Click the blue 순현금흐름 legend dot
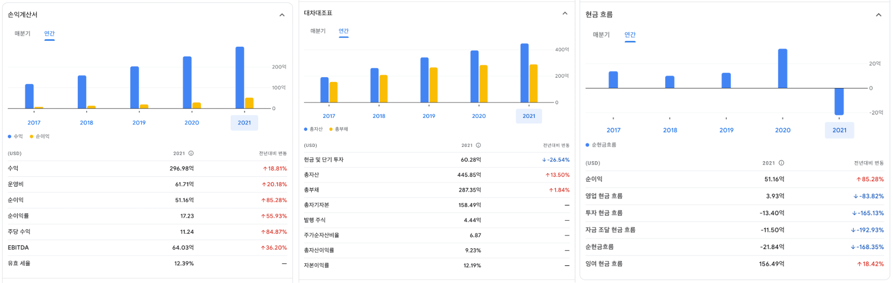Viewport: 893px width, 283px height. pyautogui.click(x=588, y=145)
